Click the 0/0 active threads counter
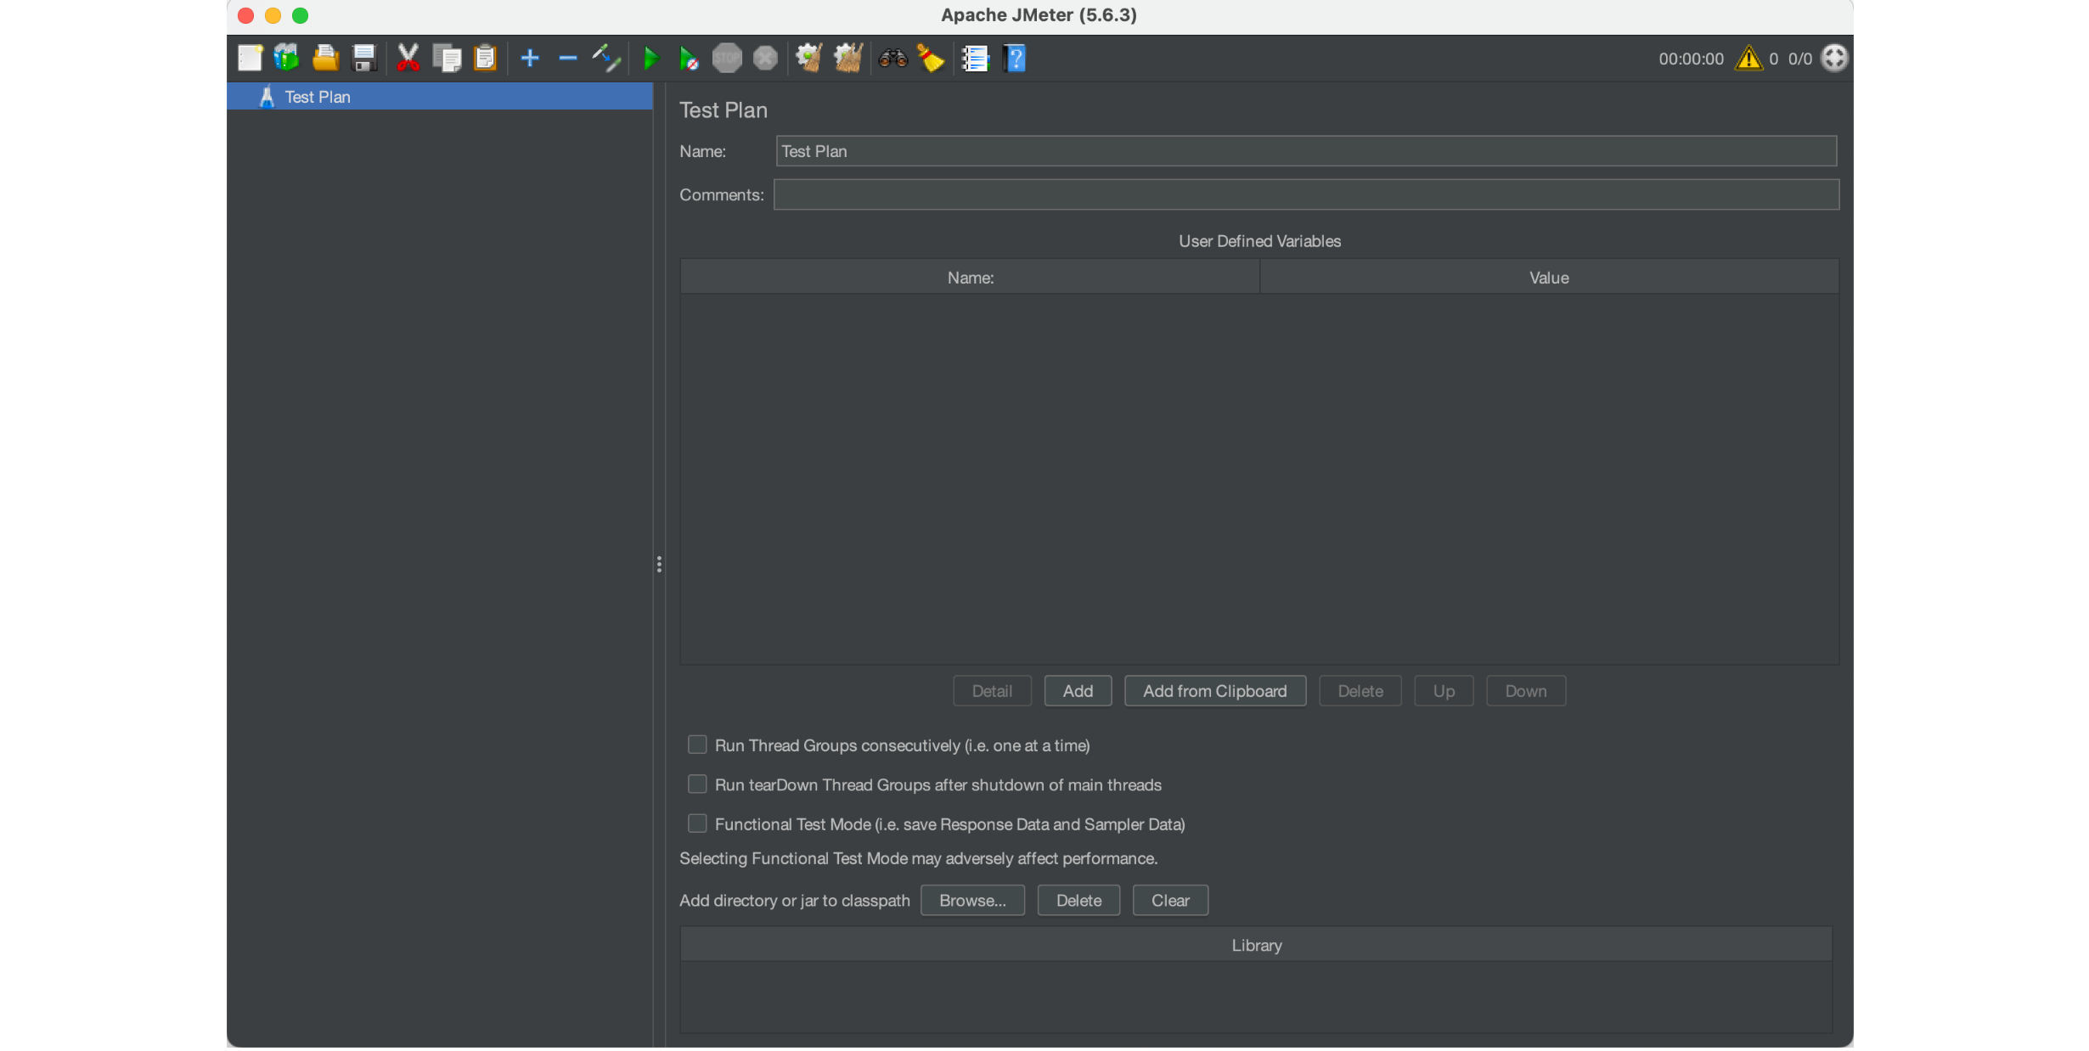 click(1799, 59)
